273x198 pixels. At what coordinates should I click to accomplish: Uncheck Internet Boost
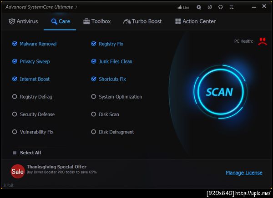point(15,79)
